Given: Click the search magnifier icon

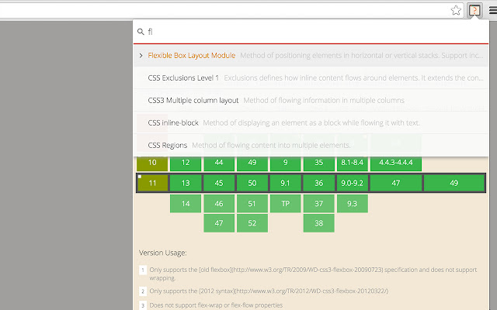Looking at the screenshot, I should [x=141, y=32].
